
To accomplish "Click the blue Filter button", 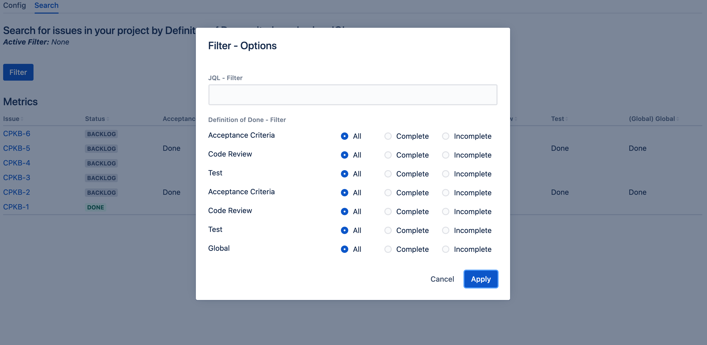I will click(18, 72).
